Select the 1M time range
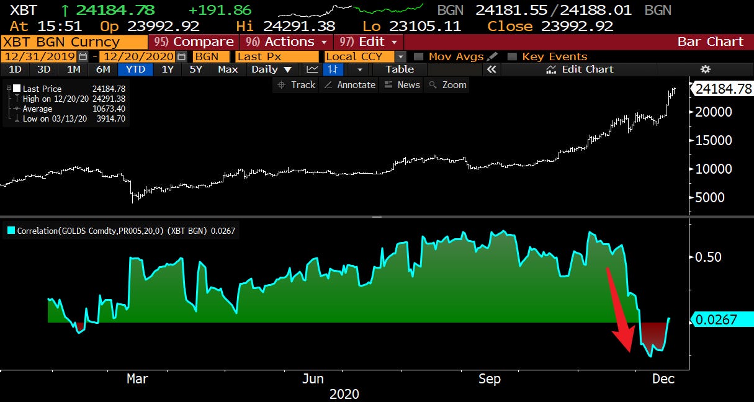Image resolution: width=754 pixels, height=402 pixels. point(73,69)
